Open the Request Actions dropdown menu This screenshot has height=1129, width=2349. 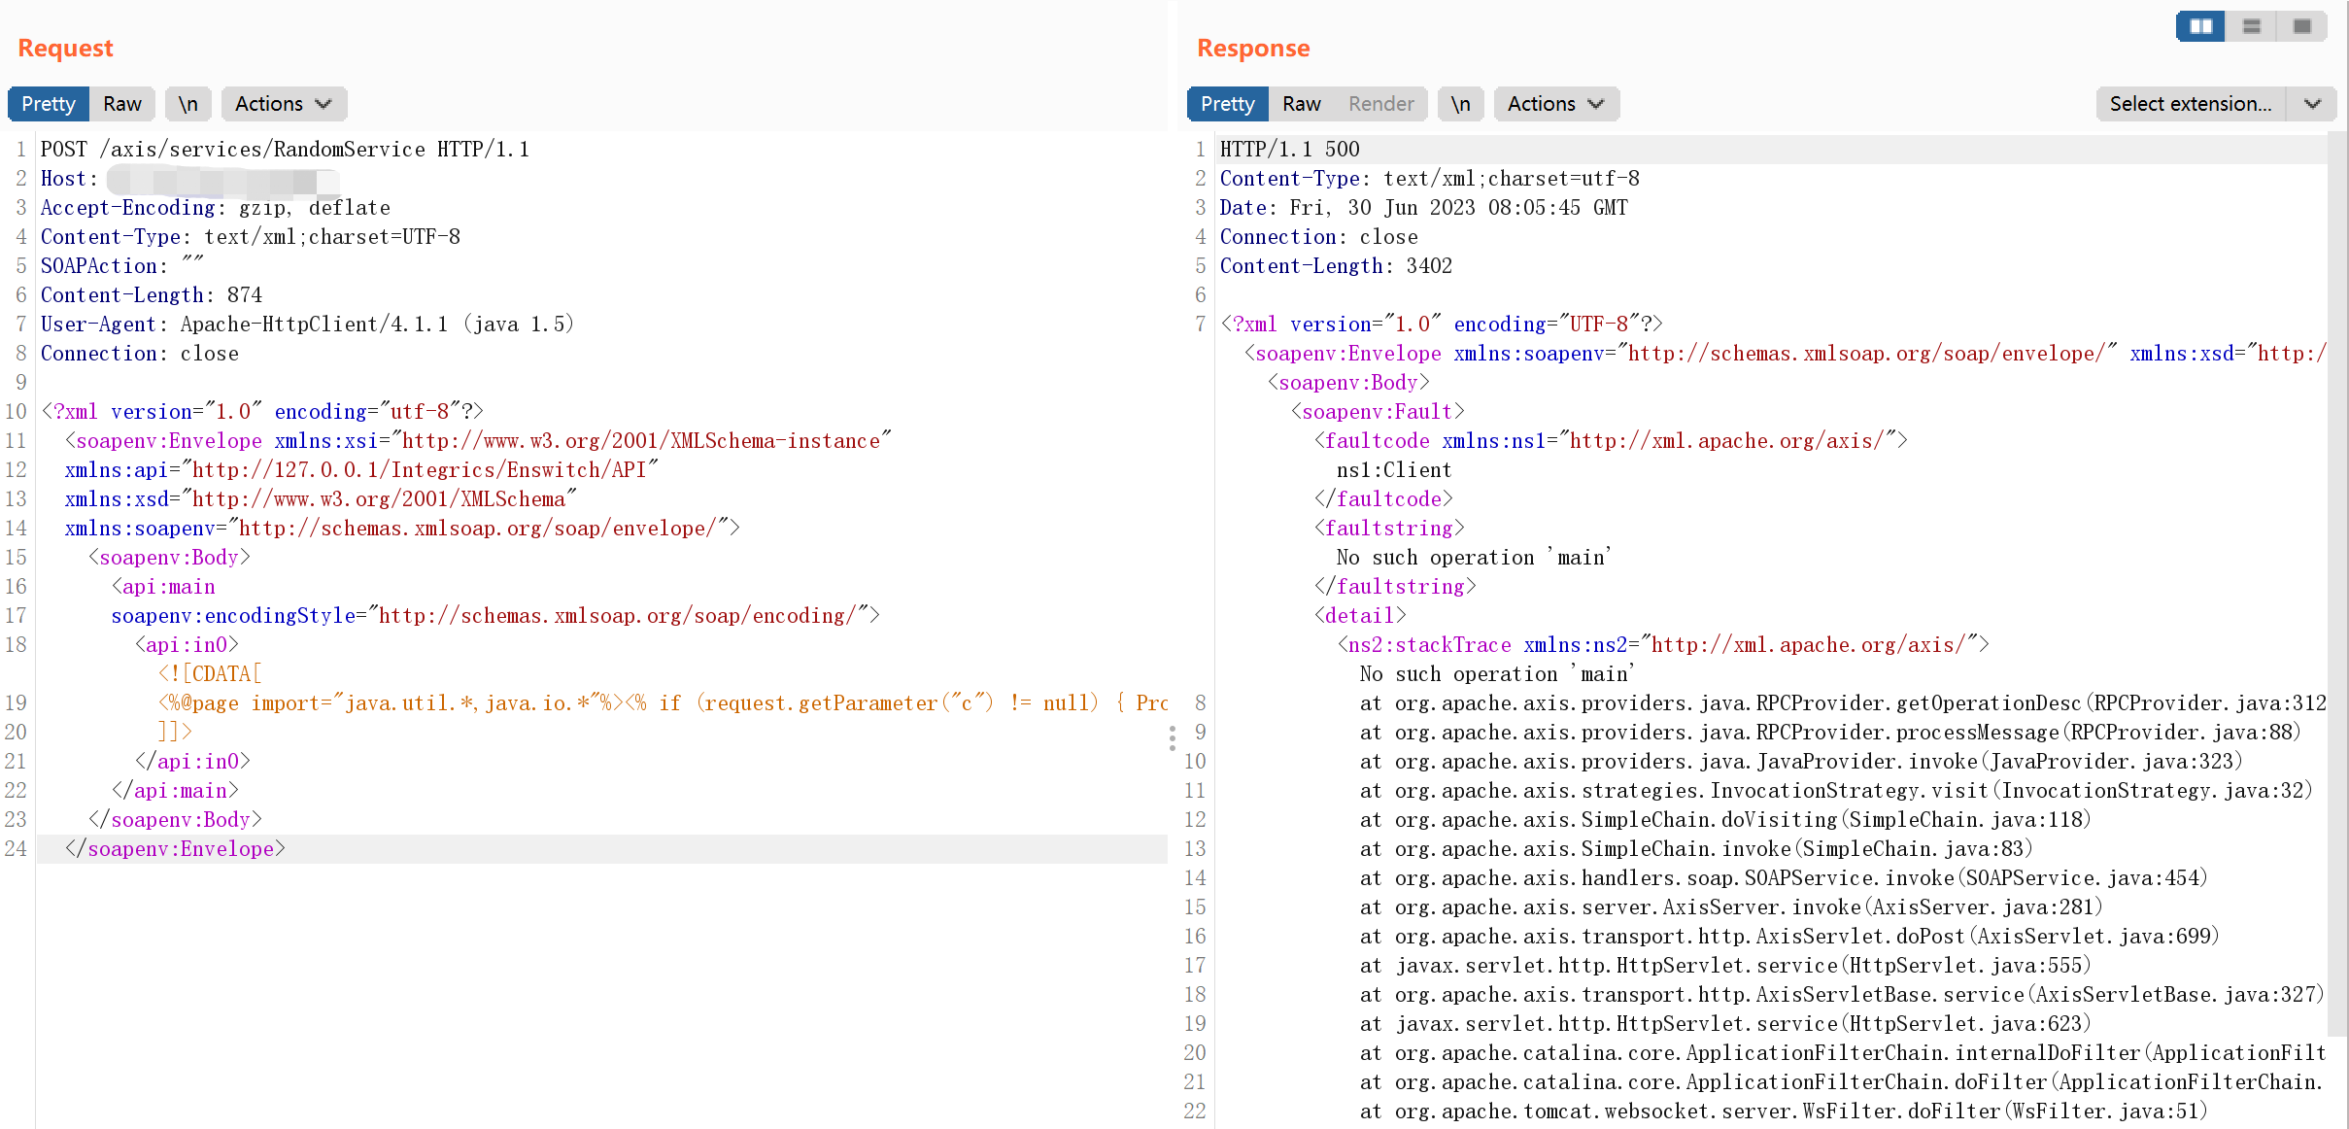pos(283,104)
